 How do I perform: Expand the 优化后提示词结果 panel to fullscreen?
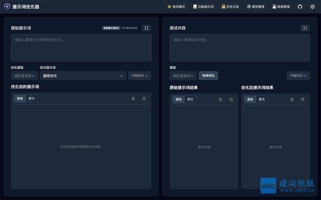303,100
